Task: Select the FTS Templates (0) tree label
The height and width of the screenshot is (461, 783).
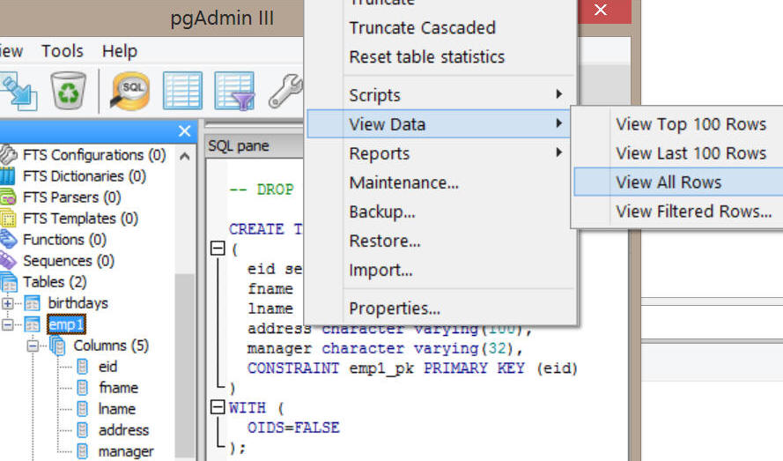Action: [80, 219]
